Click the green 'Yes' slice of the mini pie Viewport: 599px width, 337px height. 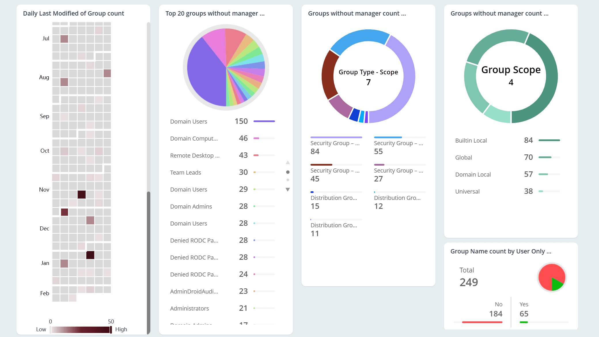[x=556, y=284]
